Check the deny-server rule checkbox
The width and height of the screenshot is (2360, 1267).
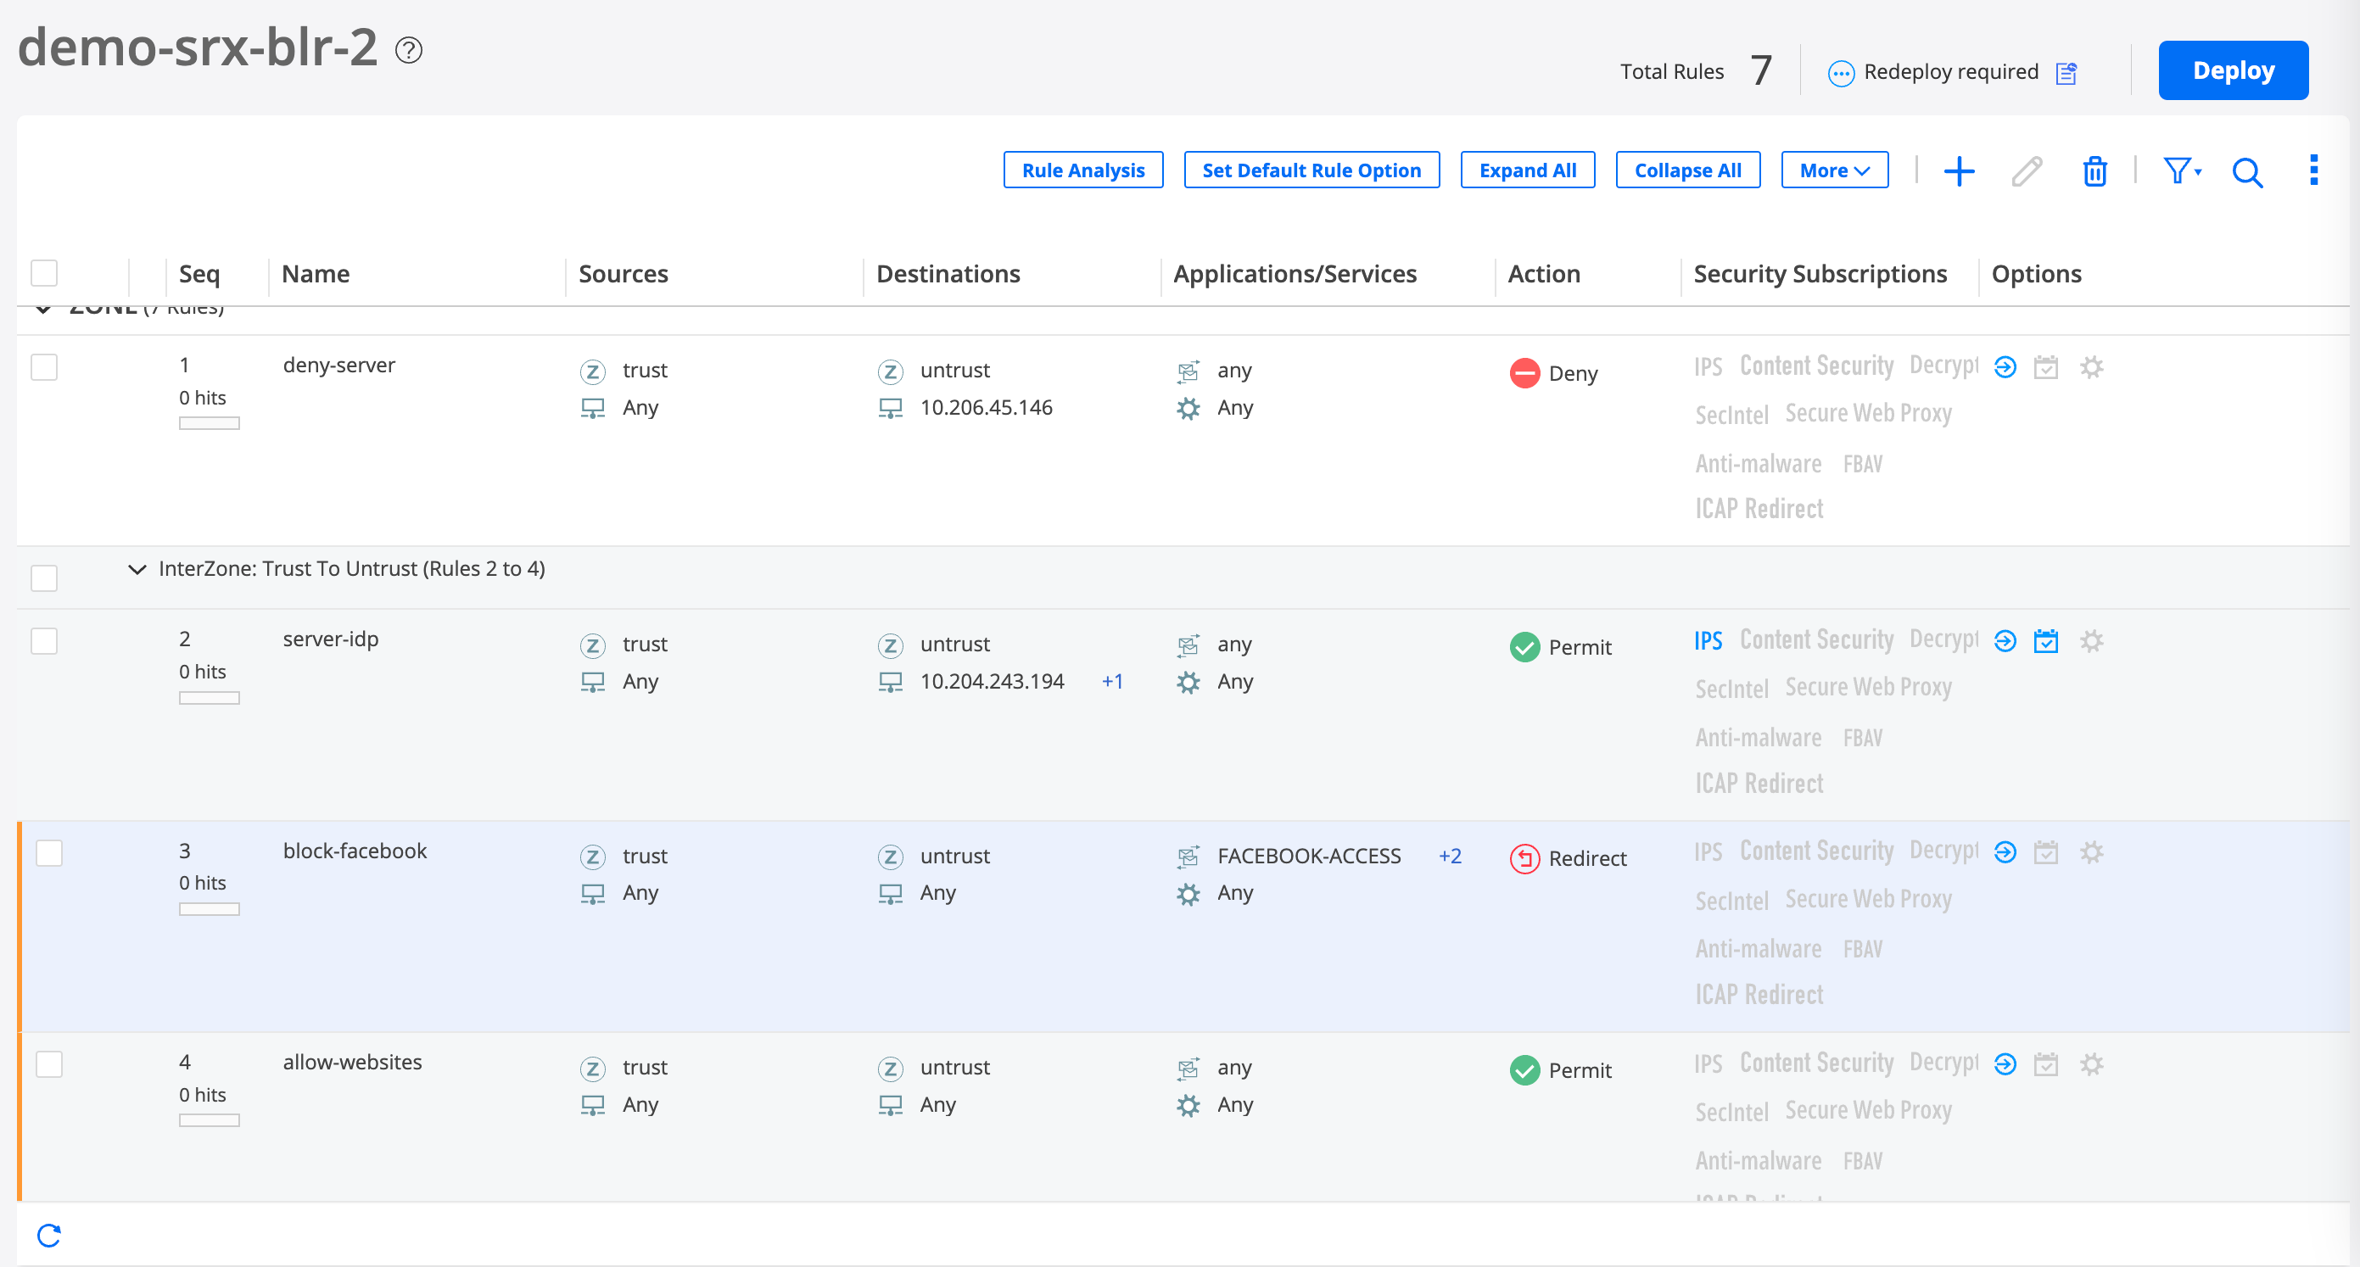click(44, 367)
